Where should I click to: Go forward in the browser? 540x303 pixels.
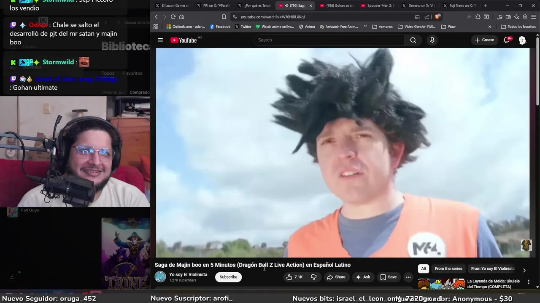click(165, 17)
